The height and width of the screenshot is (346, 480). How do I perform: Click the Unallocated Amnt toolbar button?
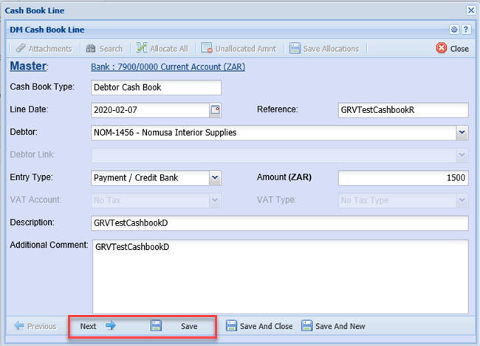(239, 49)
